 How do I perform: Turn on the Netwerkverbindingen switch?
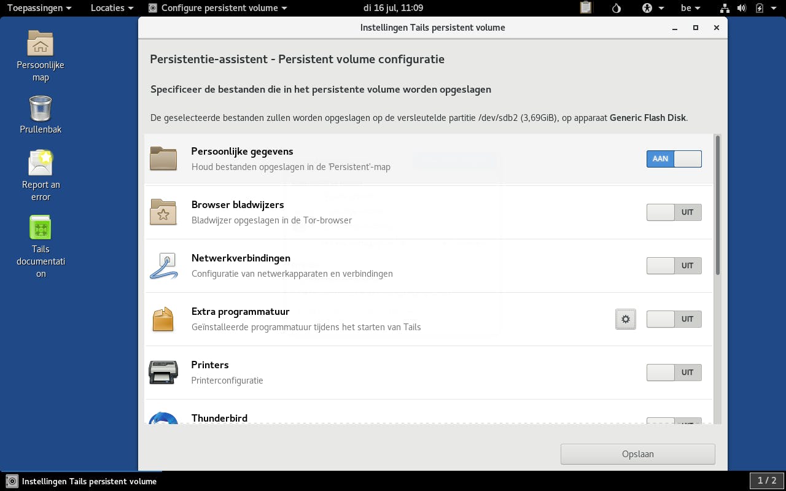[674, 266]
